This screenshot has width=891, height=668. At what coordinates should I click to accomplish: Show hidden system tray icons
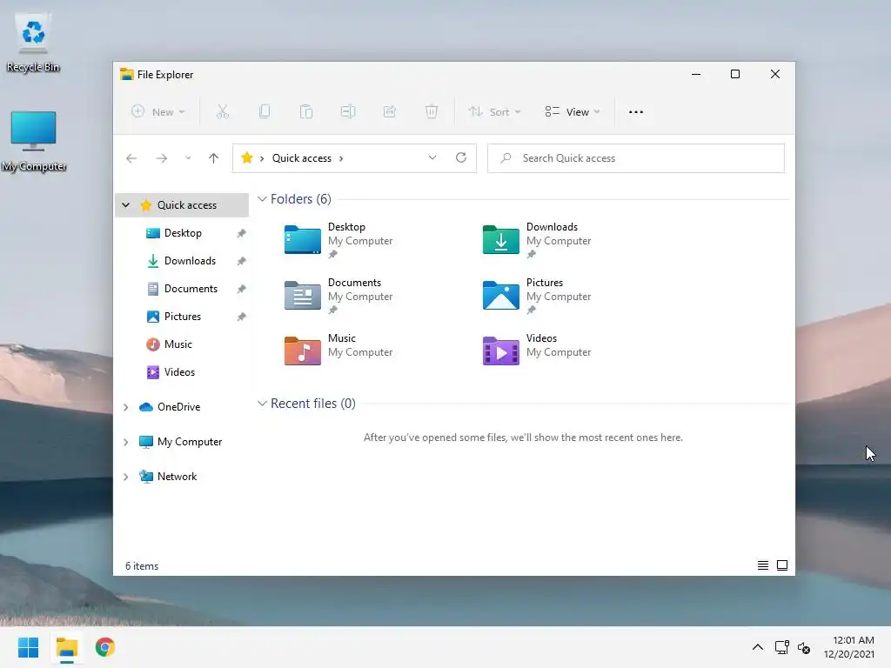(x=758, y=647)
